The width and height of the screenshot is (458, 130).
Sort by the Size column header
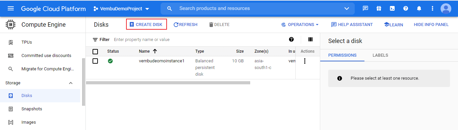pos(240,51)
